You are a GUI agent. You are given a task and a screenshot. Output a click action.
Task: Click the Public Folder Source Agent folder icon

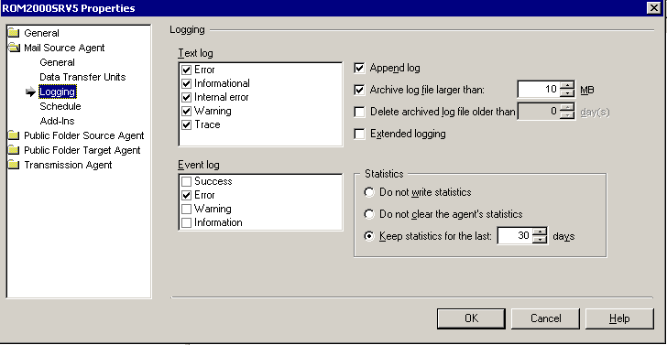14,135
